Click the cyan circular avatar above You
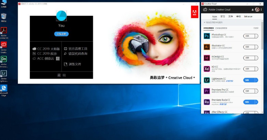 click(62, 16)
